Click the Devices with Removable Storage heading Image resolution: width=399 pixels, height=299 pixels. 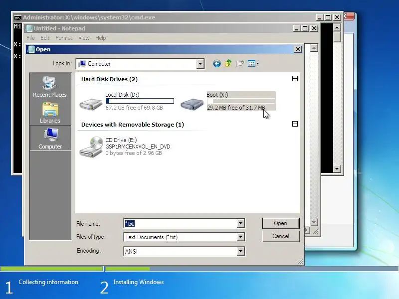133,125
